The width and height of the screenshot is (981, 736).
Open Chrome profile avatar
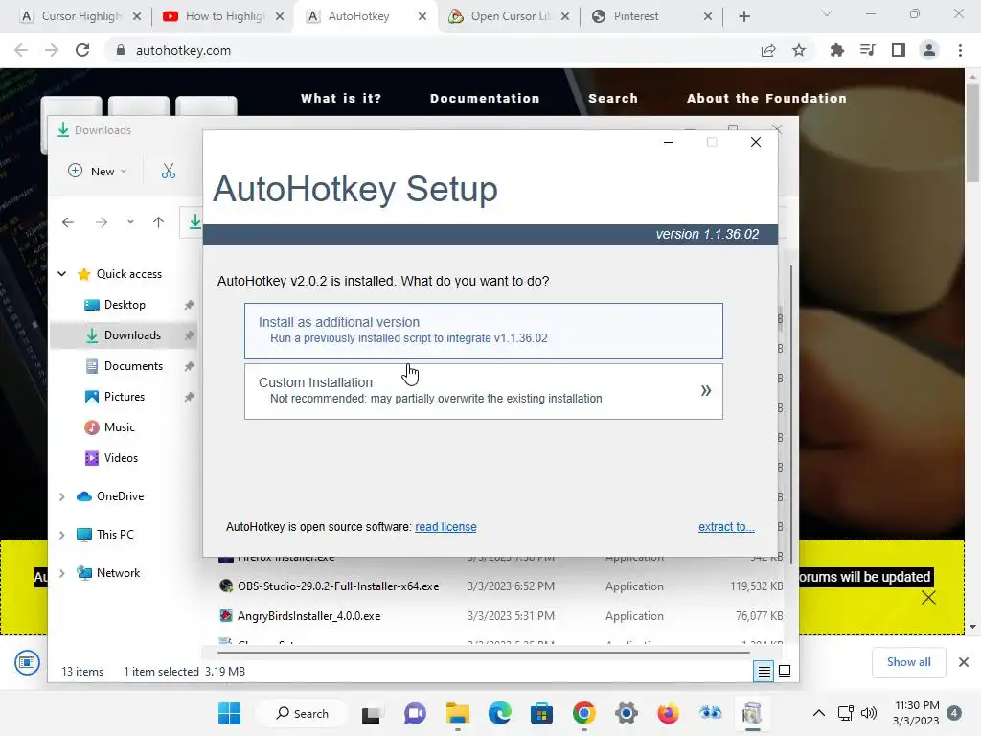tap(929, 50)
